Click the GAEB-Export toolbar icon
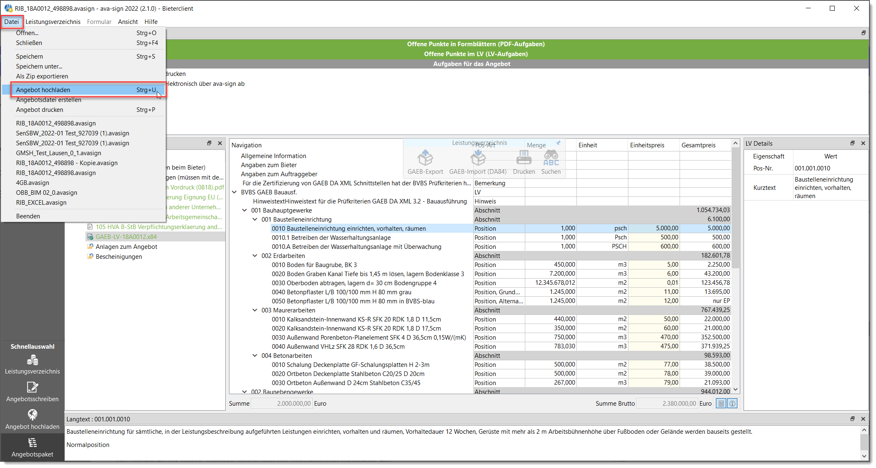Viewport: 876px width, 468px height. pos(425,158)
